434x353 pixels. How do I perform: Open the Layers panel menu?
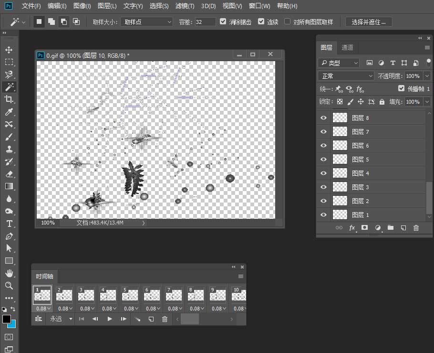[x=427, y=48]
